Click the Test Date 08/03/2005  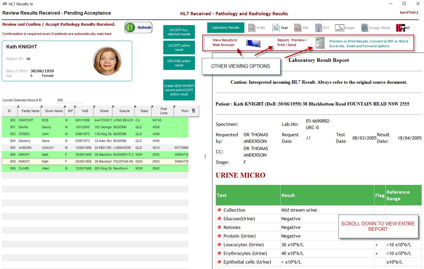point(364,138)
